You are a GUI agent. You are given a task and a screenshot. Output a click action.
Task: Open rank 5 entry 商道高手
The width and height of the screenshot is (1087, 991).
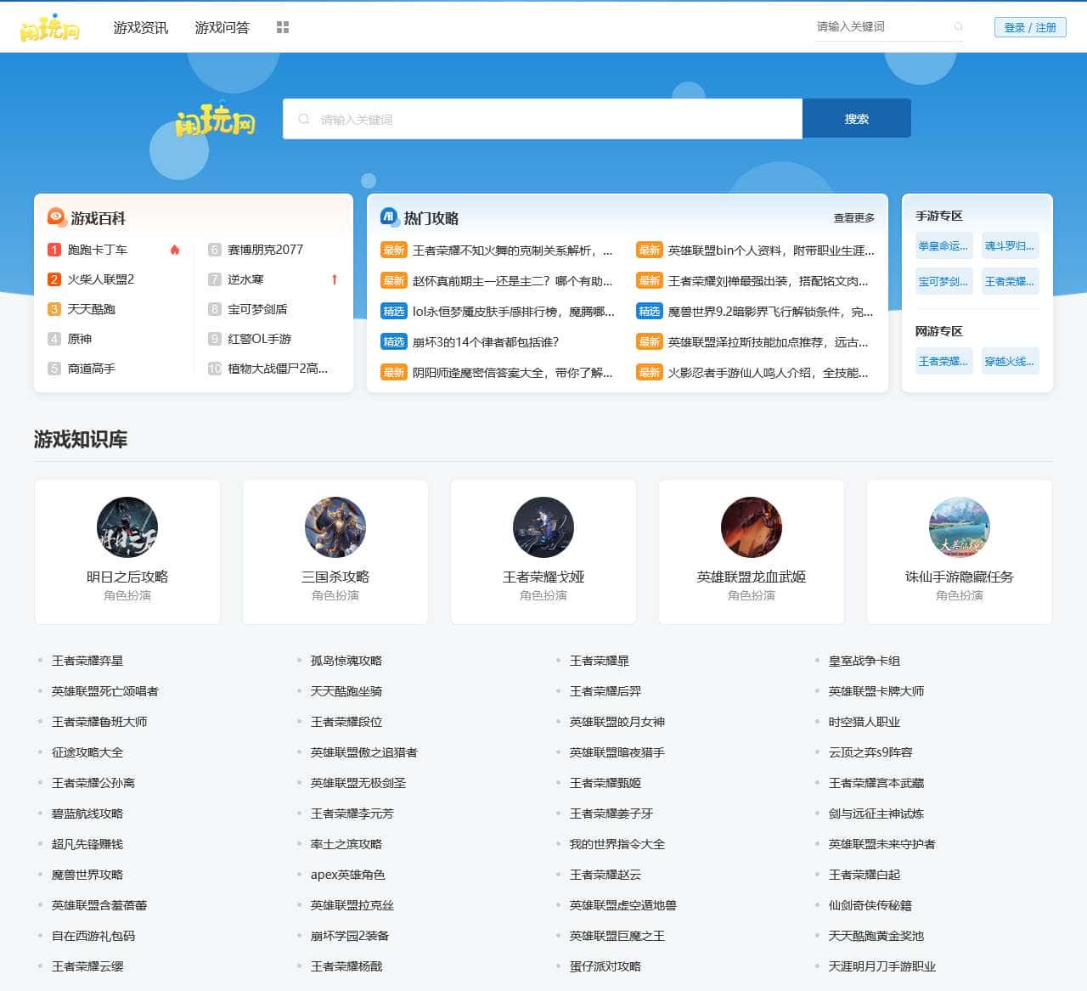[x=92, y=369]
